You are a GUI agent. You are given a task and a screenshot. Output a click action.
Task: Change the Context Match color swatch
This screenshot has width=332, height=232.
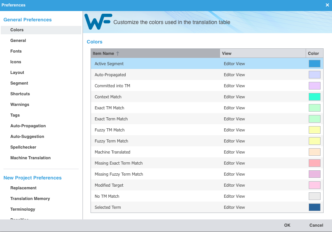point(314,97)
